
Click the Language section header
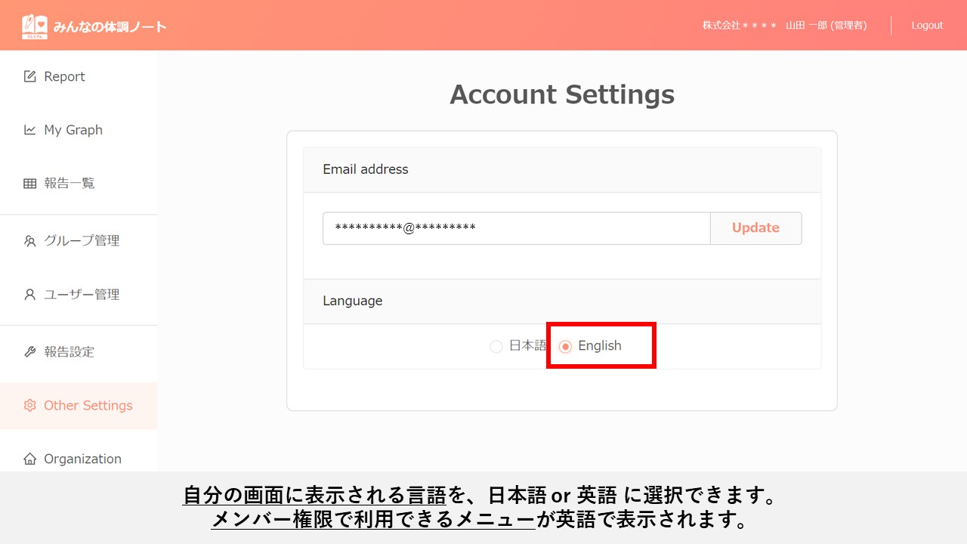click(x=353, y=301)
